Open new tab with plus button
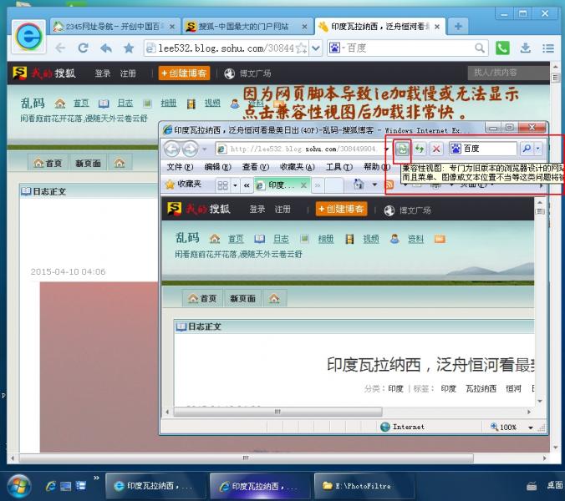565x501 pixels. point(458,26)
